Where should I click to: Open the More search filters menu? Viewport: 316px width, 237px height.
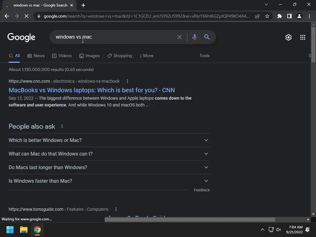pyautogui.click(x=147, y=56)
